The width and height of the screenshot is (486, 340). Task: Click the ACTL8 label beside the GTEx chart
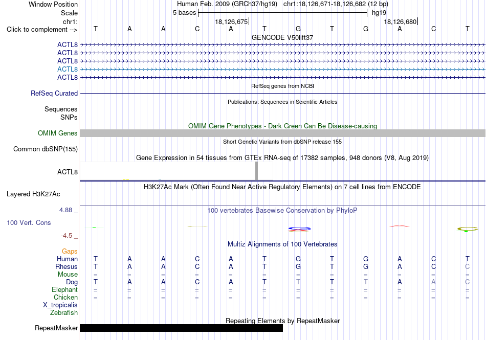[67, 172]
